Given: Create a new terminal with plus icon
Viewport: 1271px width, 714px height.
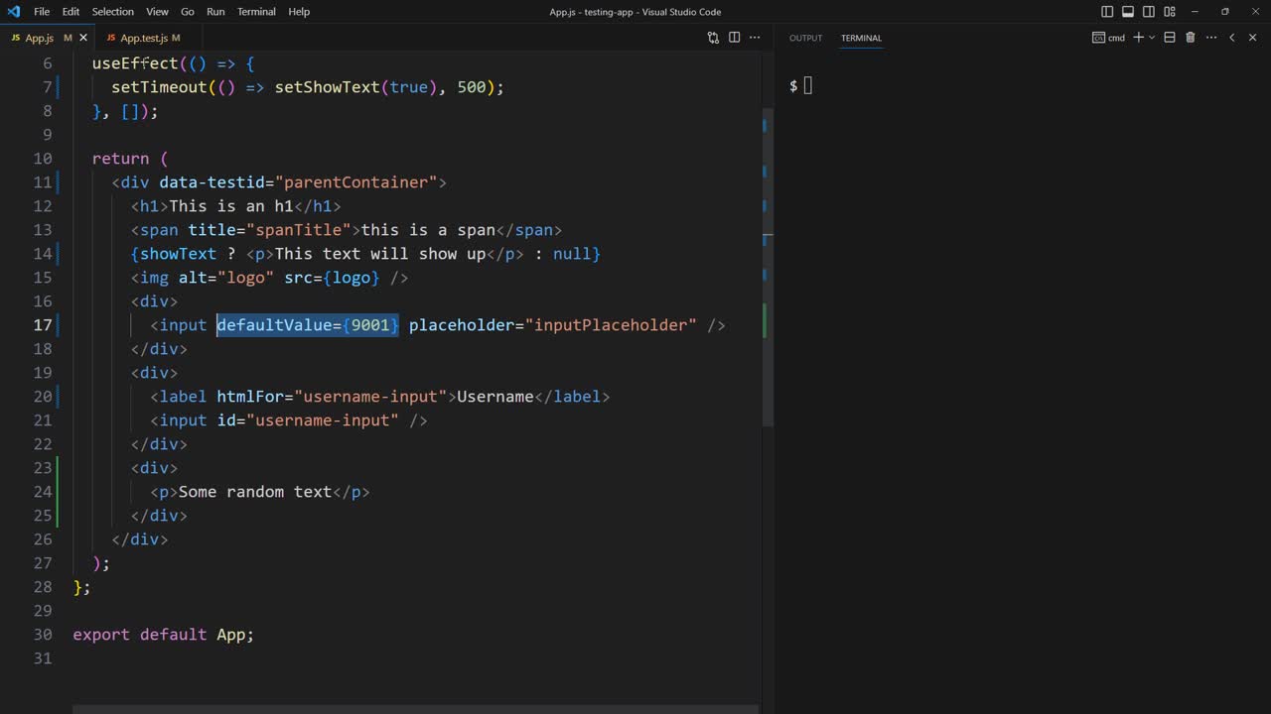Looking at the screenshot, I should click(x=1138, y=38).
